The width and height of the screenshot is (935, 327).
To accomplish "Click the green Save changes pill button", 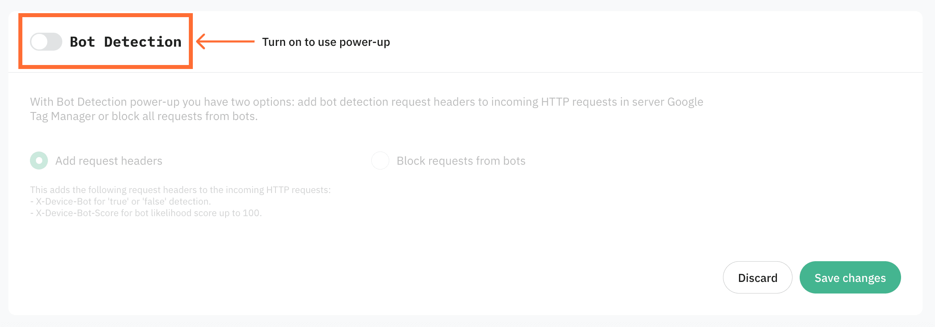I will pyautogui.click(x=850, y=277).
